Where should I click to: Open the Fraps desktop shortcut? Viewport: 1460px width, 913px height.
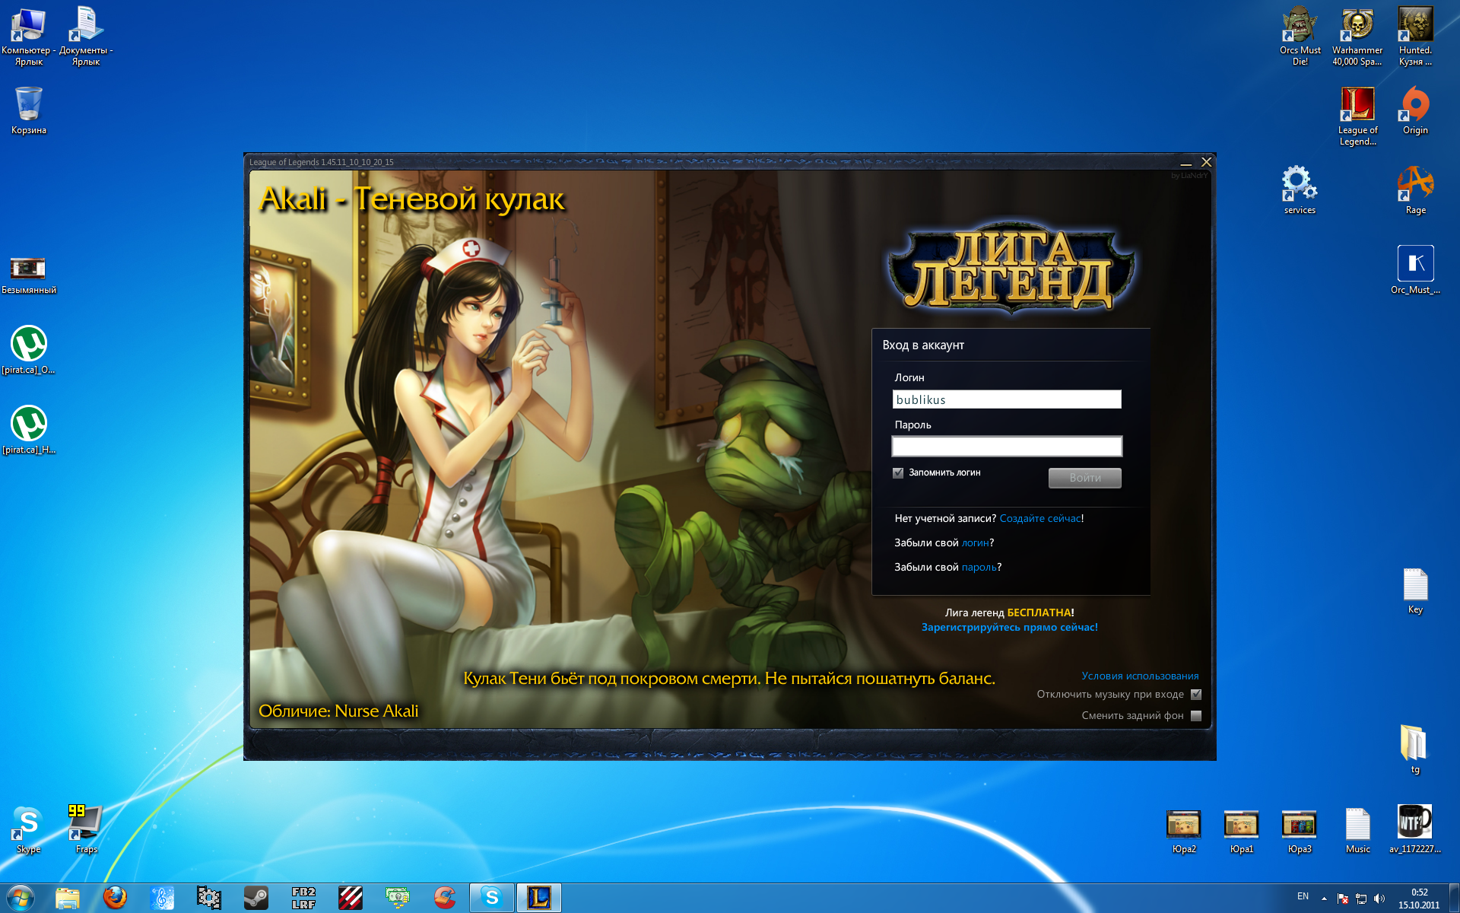(x=86, y=824)
